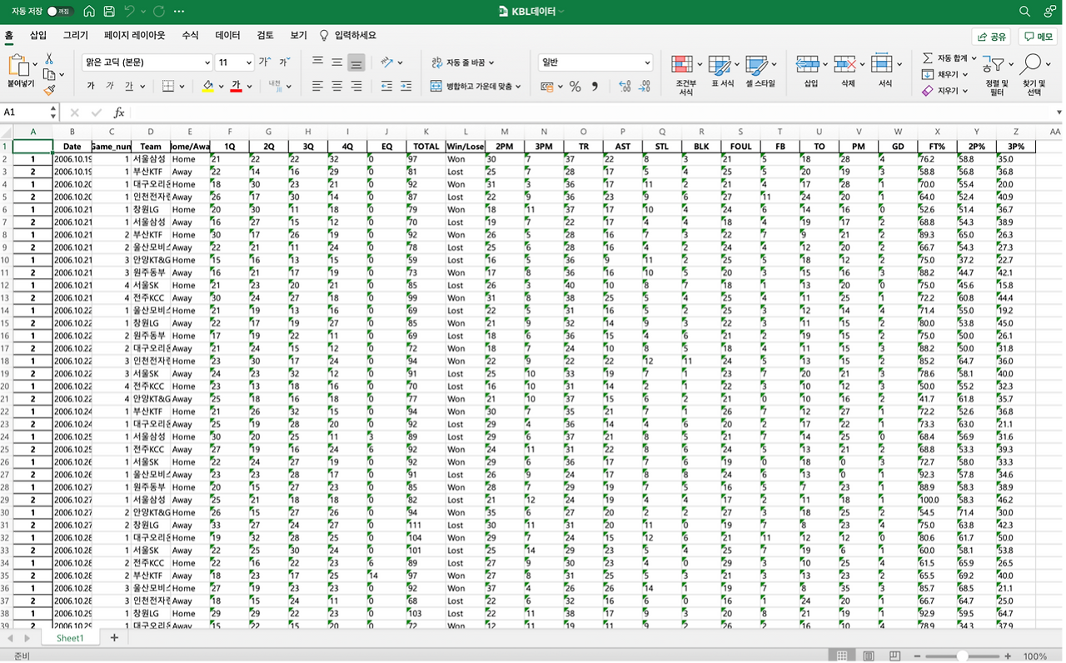1066x663 pixels.
Task: Open font color dropdown arrow
Action: coord(249,87)
